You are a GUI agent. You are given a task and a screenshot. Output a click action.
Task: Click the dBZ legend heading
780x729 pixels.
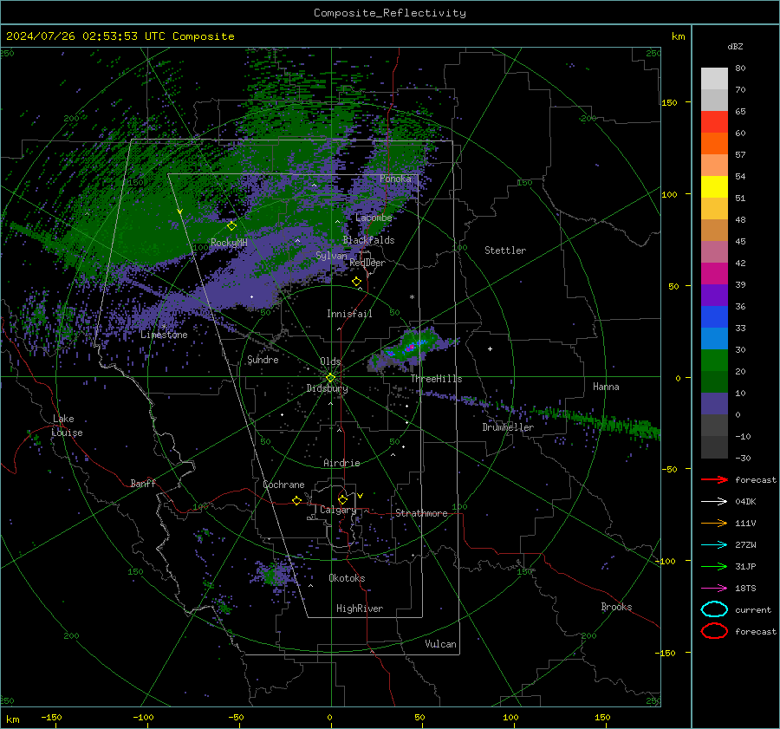tap(735, 46)
